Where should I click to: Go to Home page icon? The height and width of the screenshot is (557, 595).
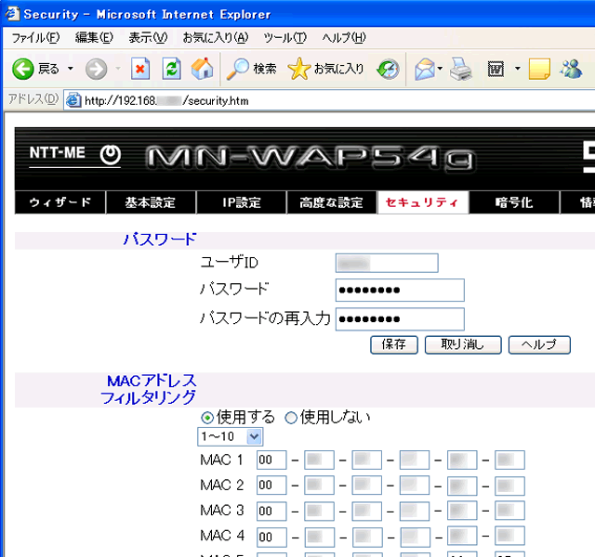coord(203,69)
